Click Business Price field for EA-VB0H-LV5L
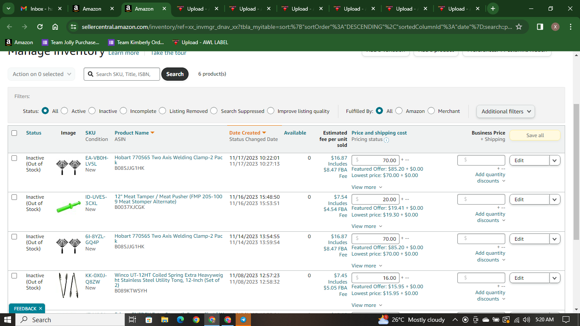 point(481,160)
